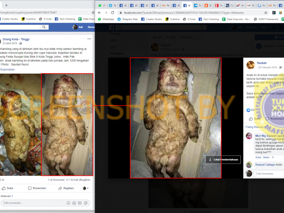
Task: Open Adi profile in left Facebook header
Action: point(77,27)
